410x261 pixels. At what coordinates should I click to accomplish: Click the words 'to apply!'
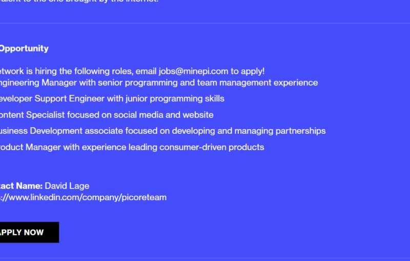(248, 71)
